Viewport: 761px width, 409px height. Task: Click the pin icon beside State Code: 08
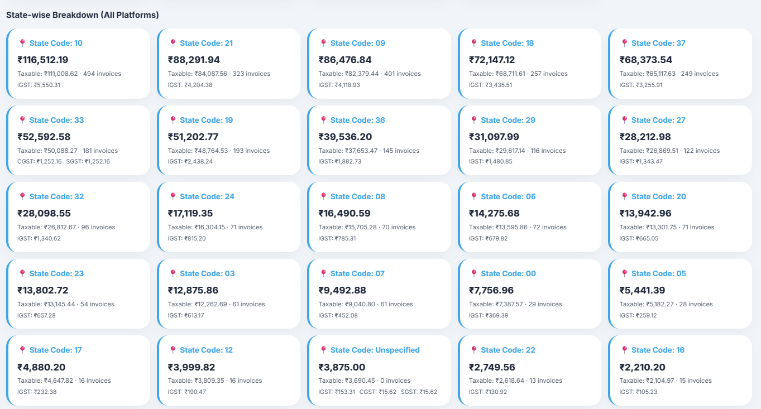323,196
